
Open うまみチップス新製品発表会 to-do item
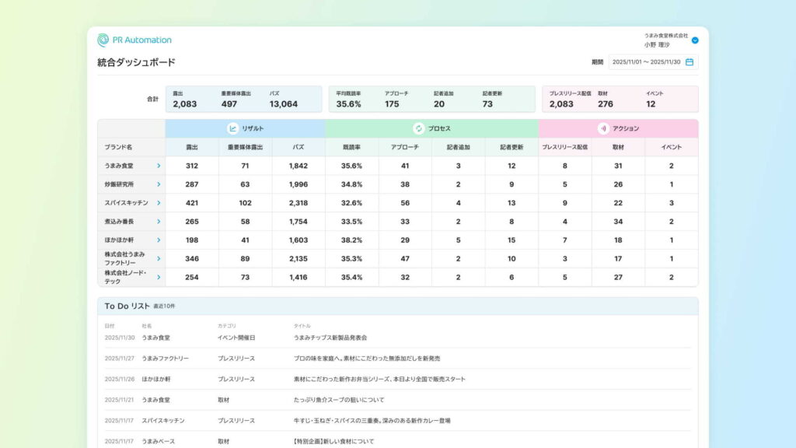[x=330, y=338]
